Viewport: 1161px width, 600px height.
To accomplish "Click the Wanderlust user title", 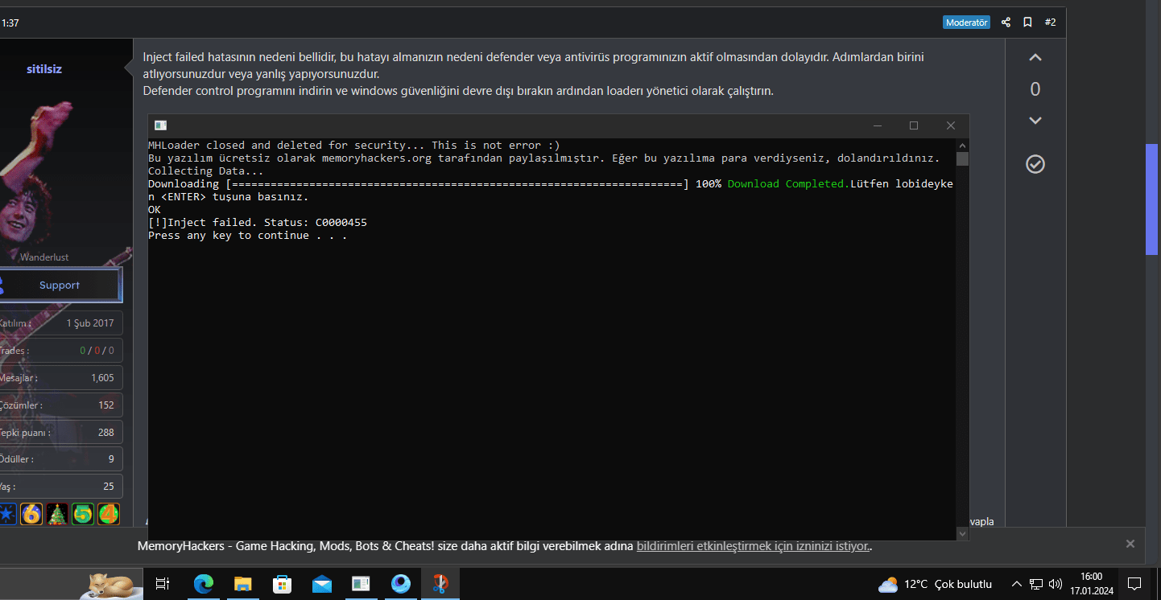I will (x=44, y=257).
